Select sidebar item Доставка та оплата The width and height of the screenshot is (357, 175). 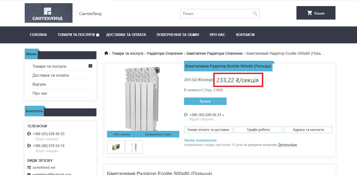click(x=50, y=75)
